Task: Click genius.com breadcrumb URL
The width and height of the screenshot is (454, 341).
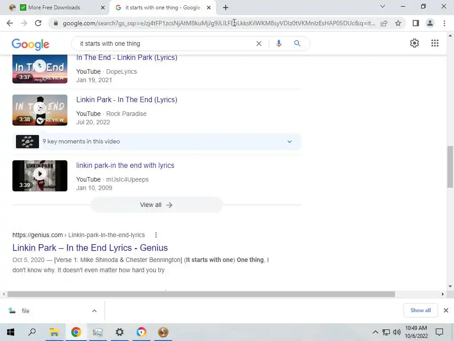Action: pyautogui.click(x=78, y=235)
